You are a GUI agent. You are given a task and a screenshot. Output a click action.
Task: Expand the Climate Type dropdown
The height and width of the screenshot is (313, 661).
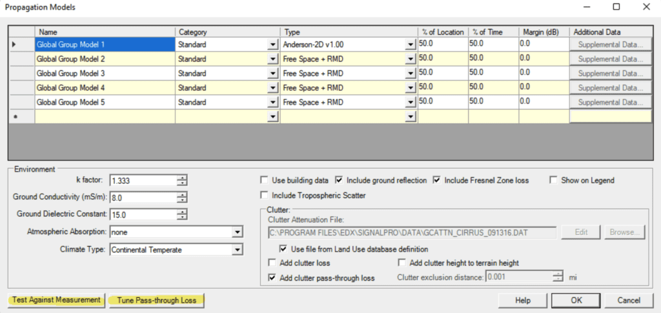point(237,249)
